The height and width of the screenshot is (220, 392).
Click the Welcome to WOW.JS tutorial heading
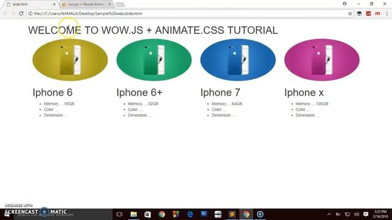[153, 30]
